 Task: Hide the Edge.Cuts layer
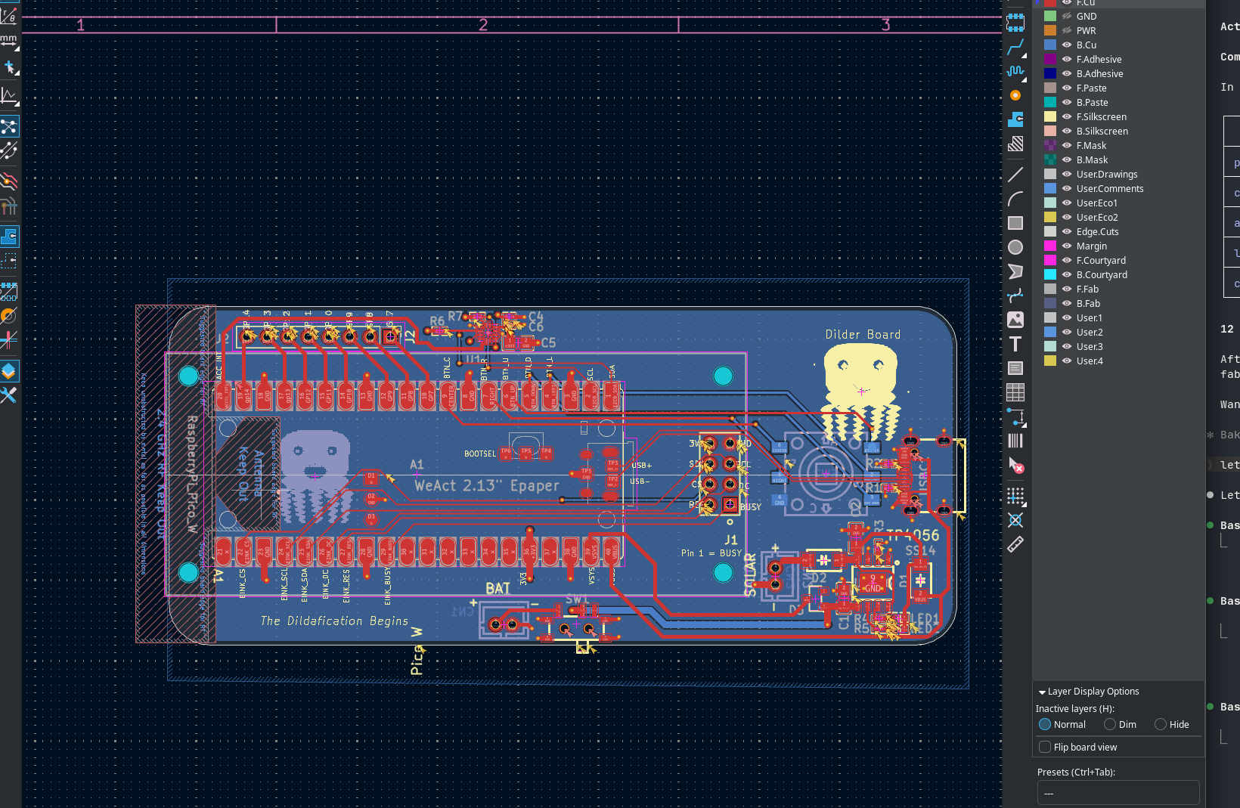(x=1067, y=231)
